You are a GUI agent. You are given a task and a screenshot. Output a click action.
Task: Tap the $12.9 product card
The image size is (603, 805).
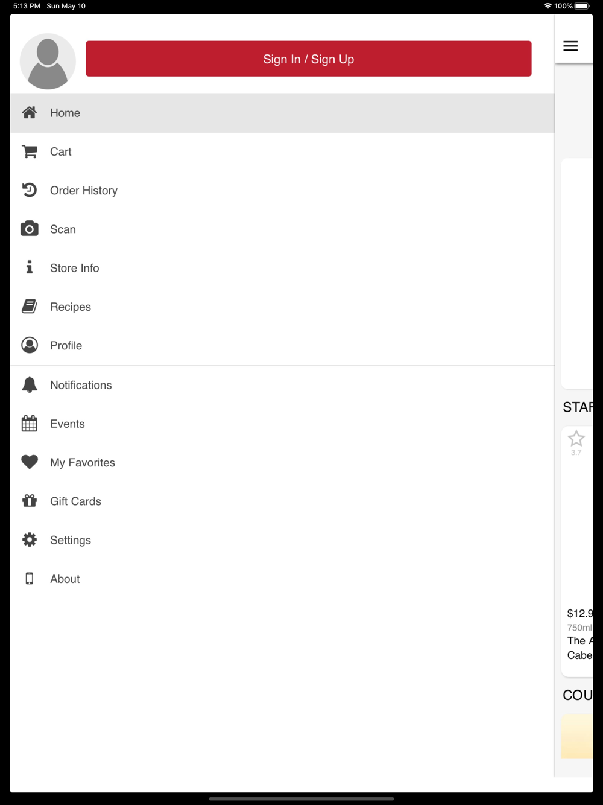point(577,552)
